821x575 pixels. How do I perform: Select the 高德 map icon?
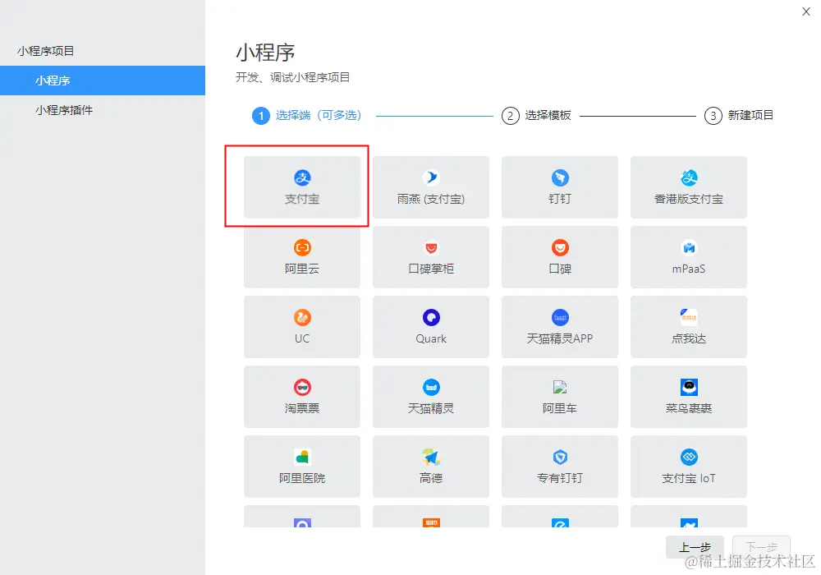(431, 458)
